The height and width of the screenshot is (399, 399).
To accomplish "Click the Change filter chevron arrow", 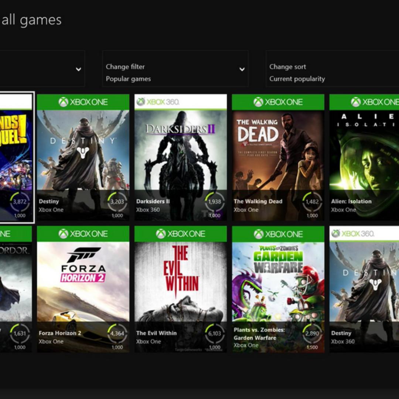I will pos(242,69).
